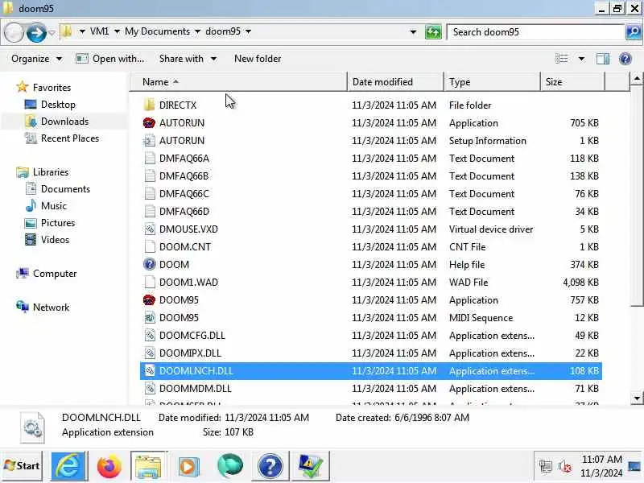Click Open with... in the toolbar
This screenshot has width=644, height=483.
(x=110, y=59)
